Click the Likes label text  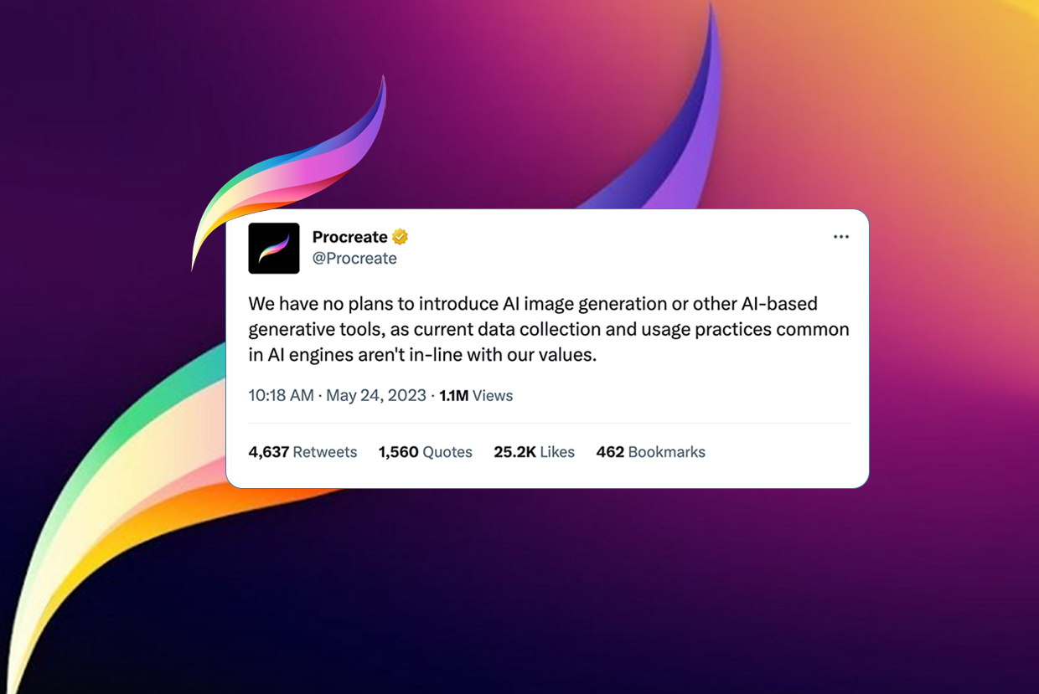coord(557,452)
